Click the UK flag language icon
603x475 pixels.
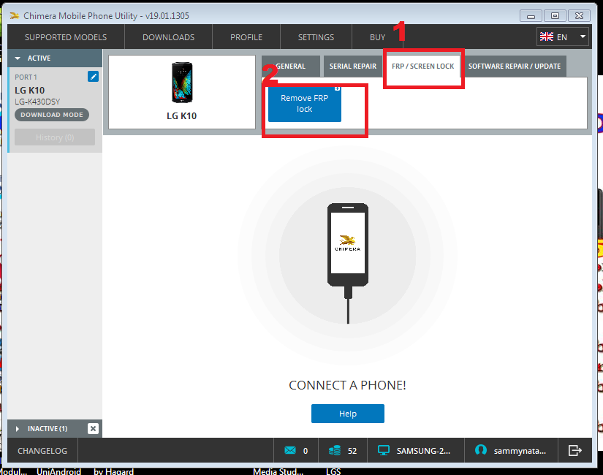pyautogui.click(x=547, y=37)
